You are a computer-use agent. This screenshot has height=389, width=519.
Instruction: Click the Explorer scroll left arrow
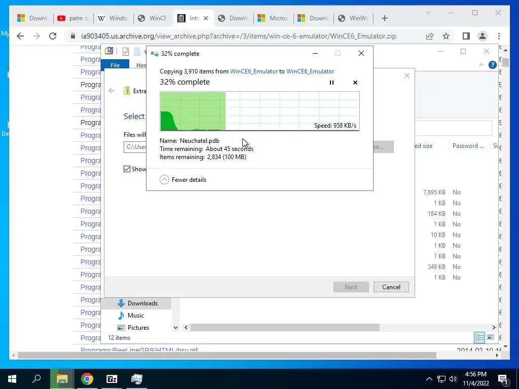(x=186, y=328)
